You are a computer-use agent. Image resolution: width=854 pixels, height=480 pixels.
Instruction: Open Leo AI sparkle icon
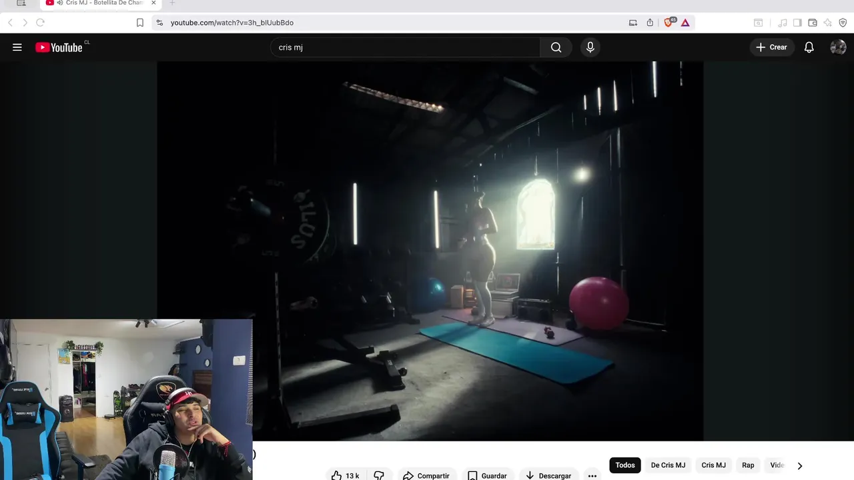827,23
